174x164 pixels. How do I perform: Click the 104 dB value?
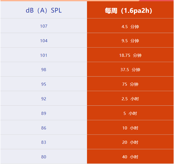(x=44, y=41)
